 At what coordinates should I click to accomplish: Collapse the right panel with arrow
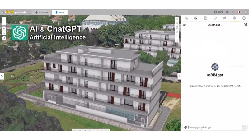(179, 76)
